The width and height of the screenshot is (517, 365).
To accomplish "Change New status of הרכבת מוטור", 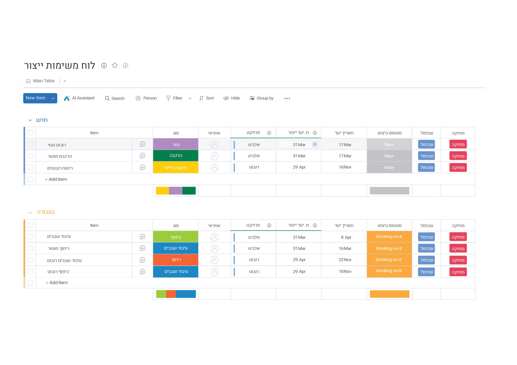I will [389, 156].
